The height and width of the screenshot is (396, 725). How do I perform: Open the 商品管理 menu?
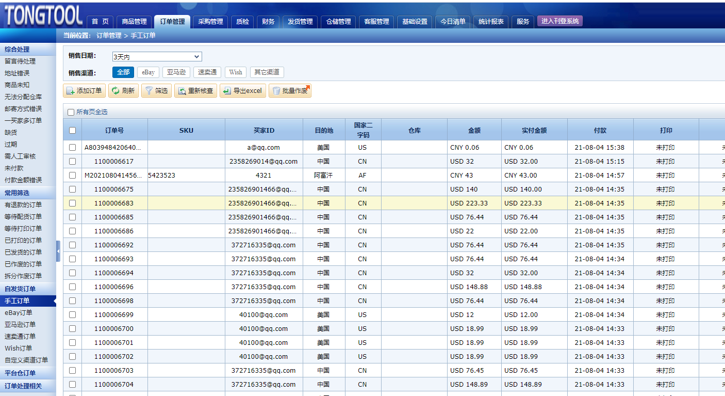click(135, 22)
